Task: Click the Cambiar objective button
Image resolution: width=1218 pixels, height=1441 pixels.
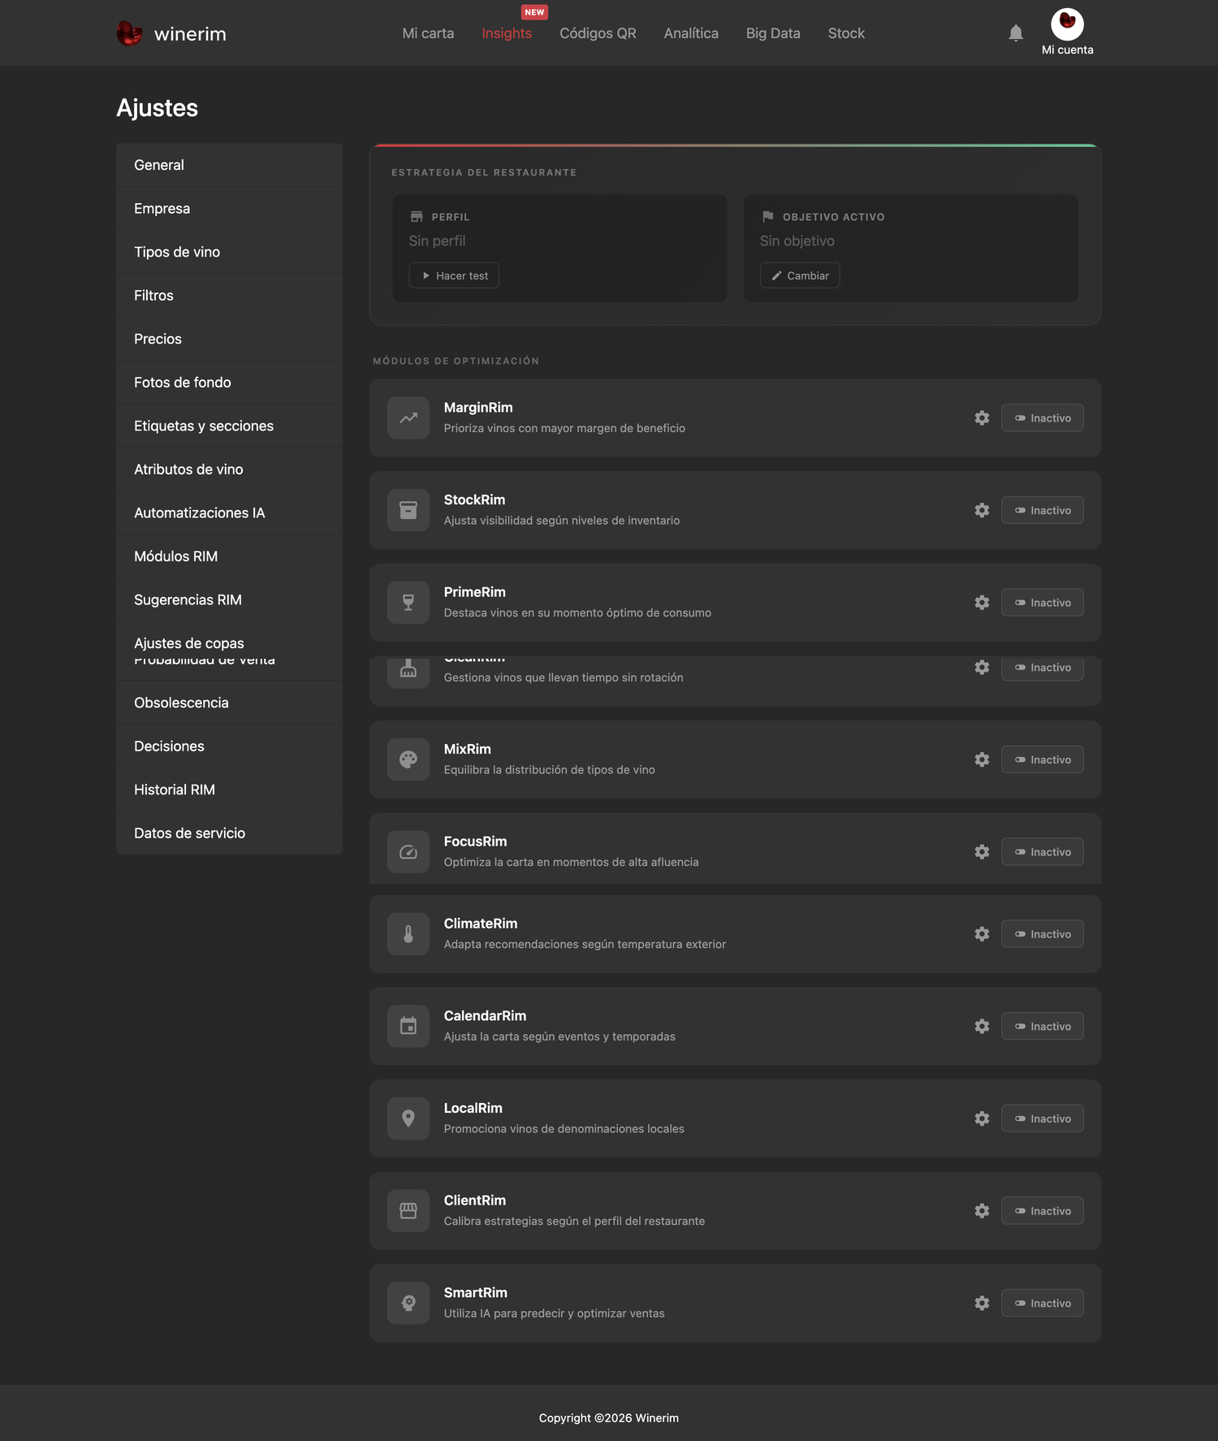Action: coord(800,275)
